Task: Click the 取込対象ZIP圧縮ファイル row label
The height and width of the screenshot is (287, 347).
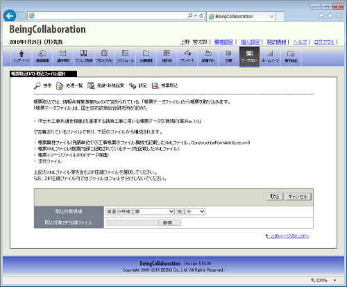Action: 69,222
